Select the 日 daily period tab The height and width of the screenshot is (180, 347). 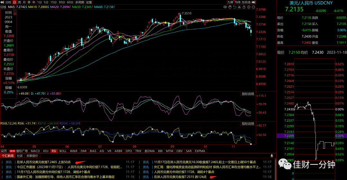[x=14, y=2]
